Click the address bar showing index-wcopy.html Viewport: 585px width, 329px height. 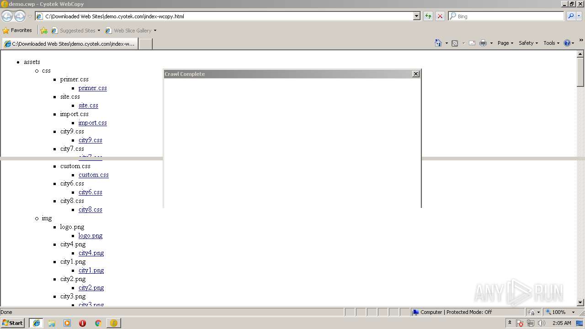224,16
